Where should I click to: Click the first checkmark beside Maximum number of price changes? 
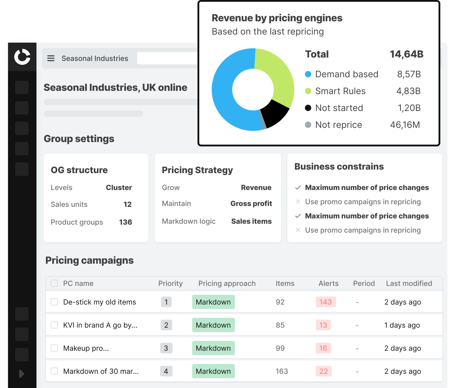click(298, 188)
